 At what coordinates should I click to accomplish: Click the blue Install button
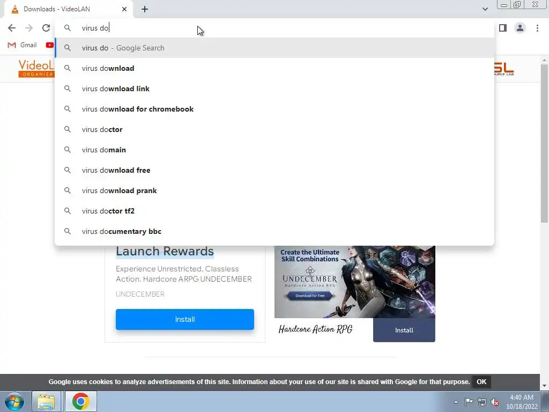185,319
